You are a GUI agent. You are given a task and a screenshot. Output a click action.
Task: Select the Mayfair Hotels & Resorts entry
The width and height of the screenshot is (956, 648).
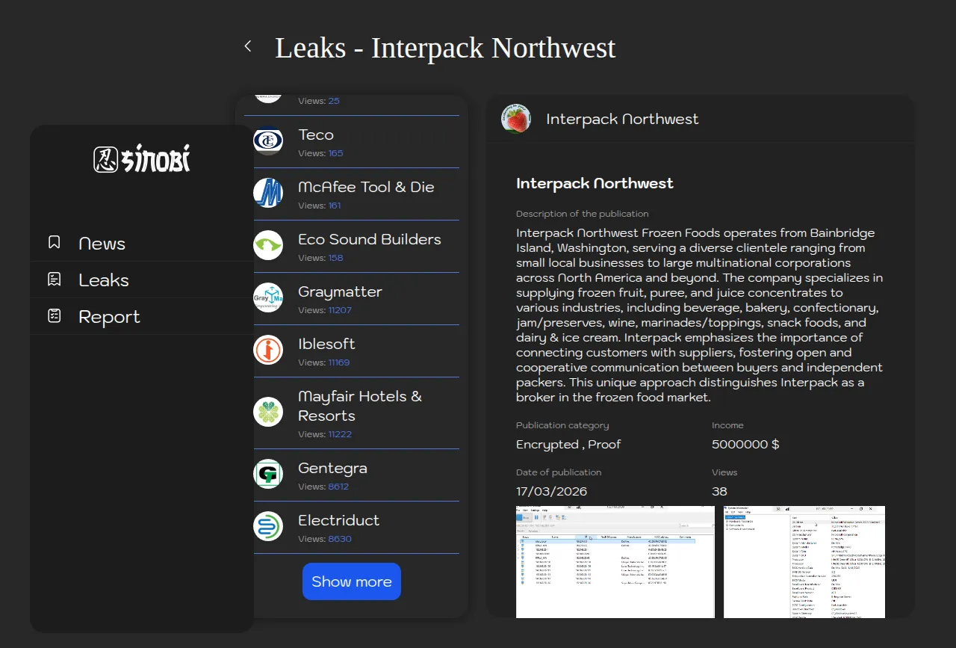tap(359, 407)
